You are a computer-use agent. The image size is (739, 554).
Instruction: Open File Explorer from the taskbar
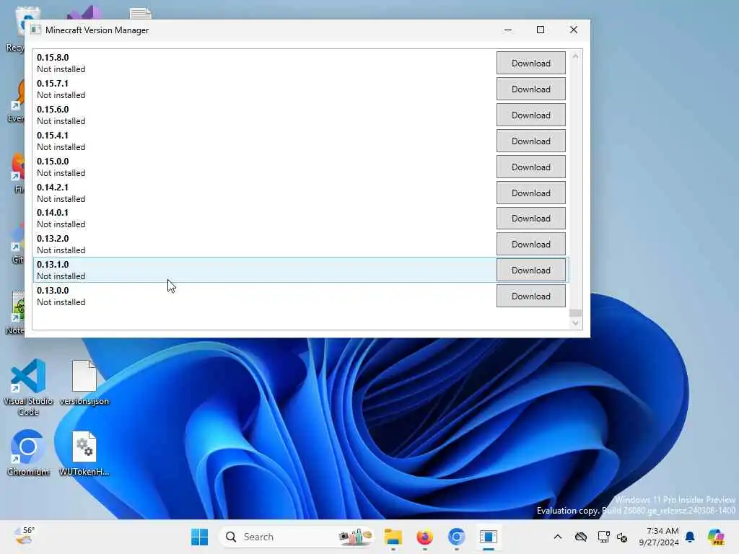[393, 537]
